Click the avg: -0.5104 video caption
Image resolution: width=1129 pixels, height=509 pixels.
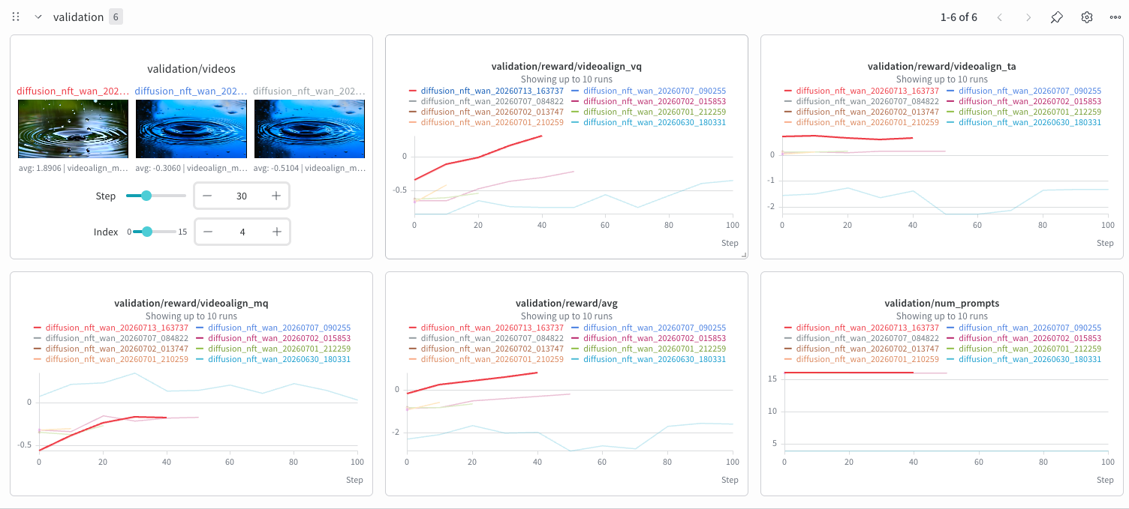coord(309,168)
